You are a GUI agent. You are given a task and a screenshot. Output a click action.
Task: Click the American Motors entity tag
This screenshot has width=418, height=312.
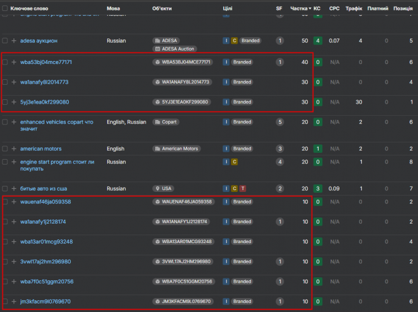coord(177,149)
